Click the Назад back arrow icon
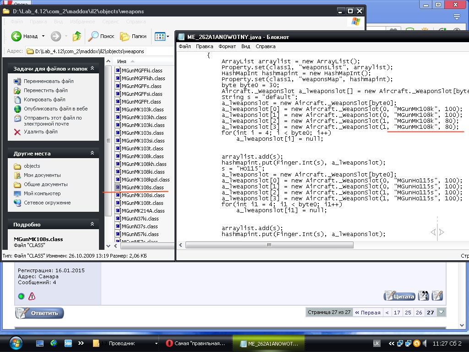This screenshot has height=352, width=469. point(16,36)
